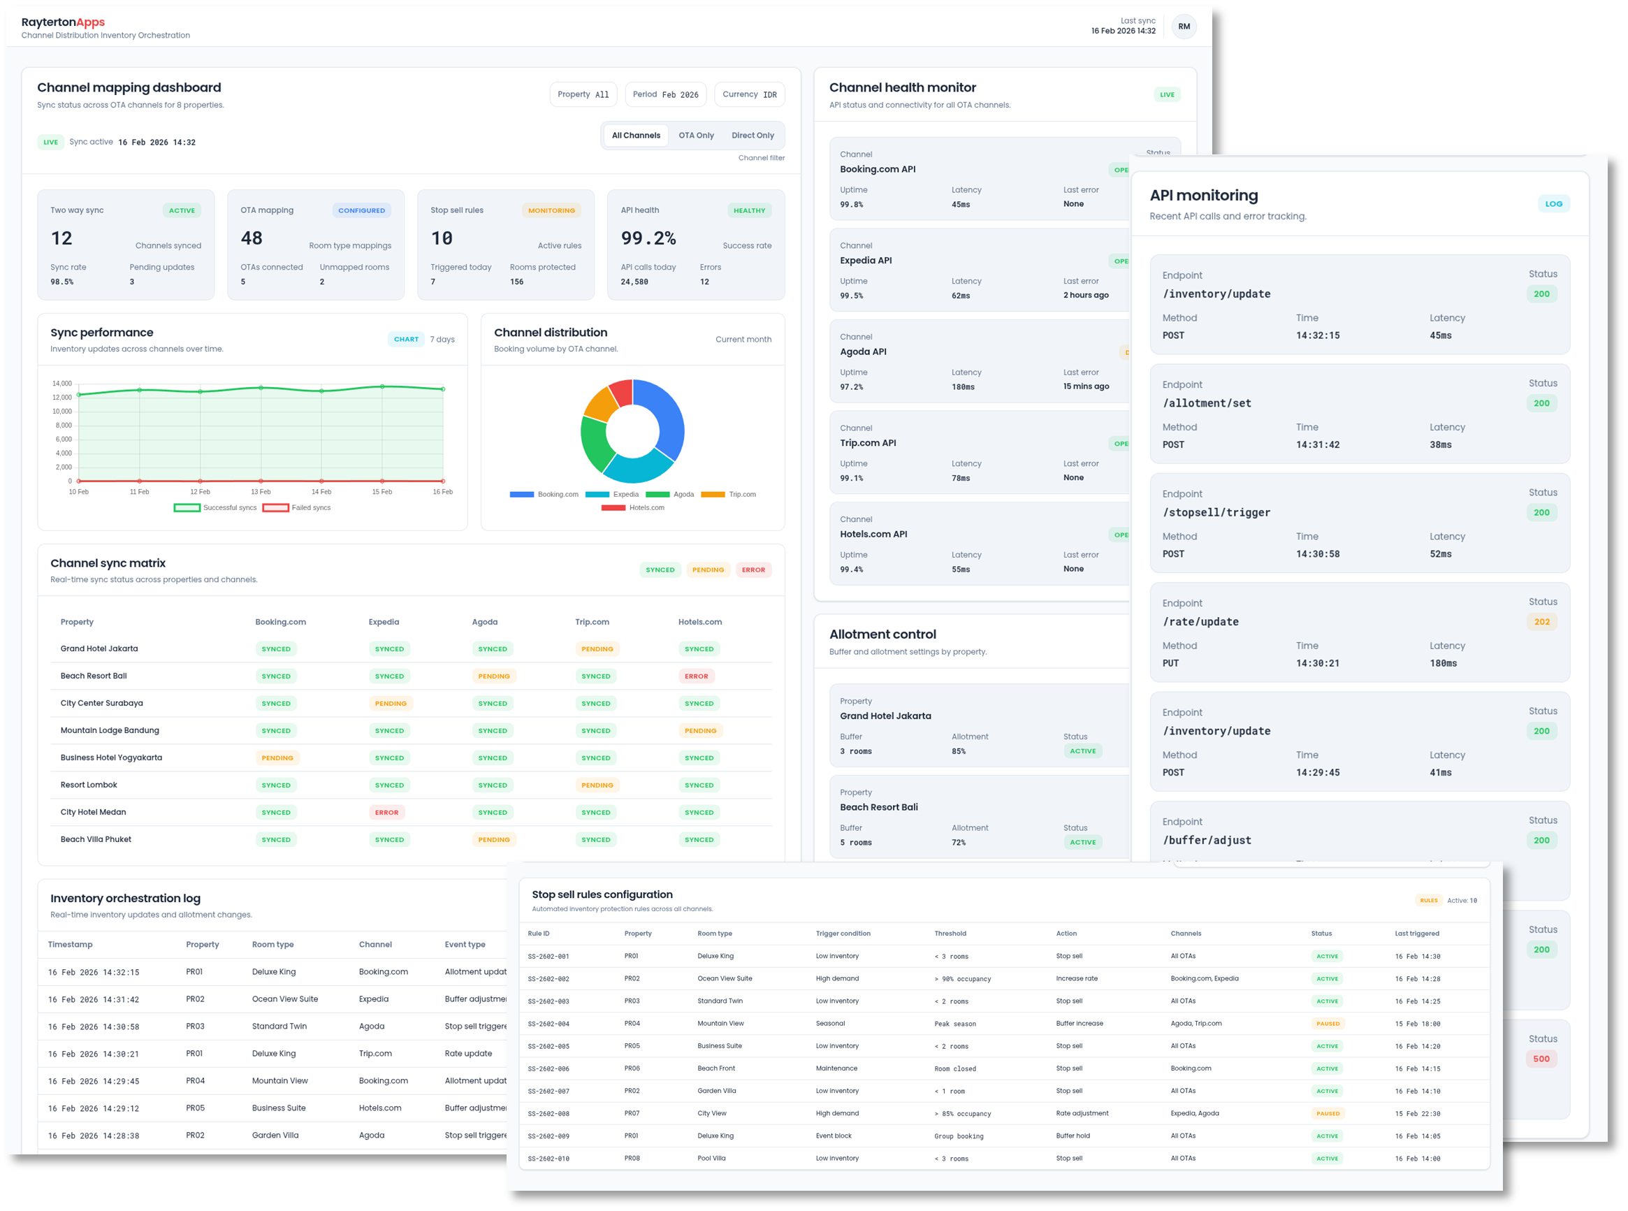Toggle ACTIVE status for rule SS-2602-001
1628x1211 pixels.
click(1327, 956)
